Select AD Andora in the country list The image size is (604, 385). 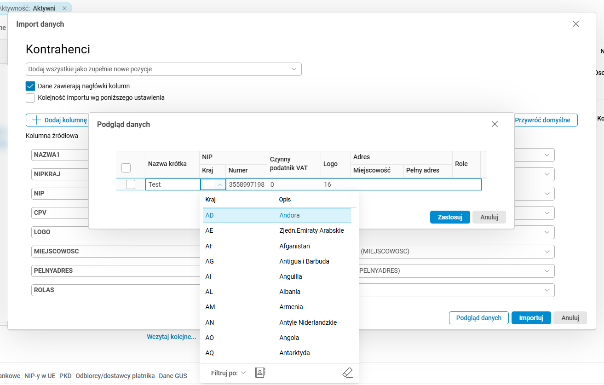(277, 215)
